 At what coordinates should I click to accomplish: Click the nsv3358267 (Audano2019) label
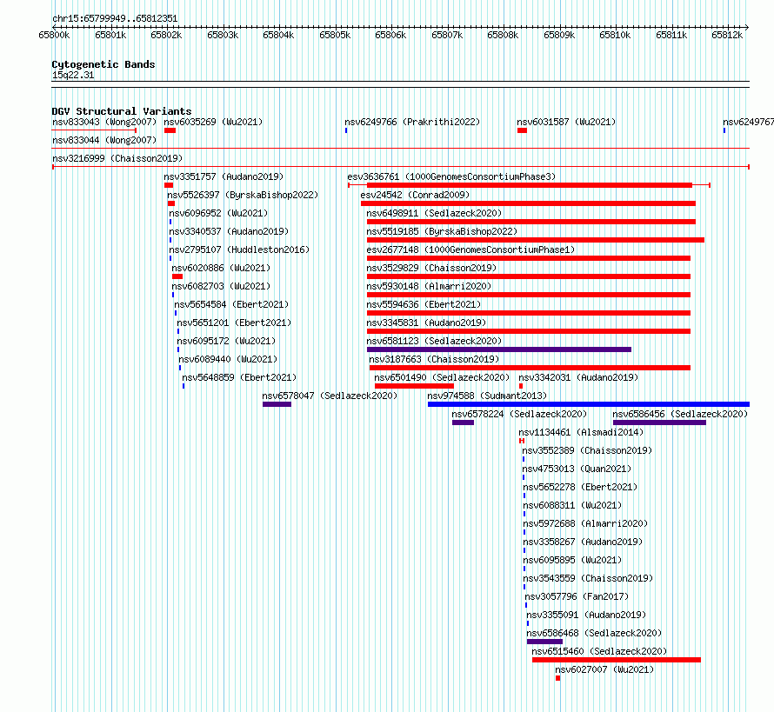(x=583, y=542)
